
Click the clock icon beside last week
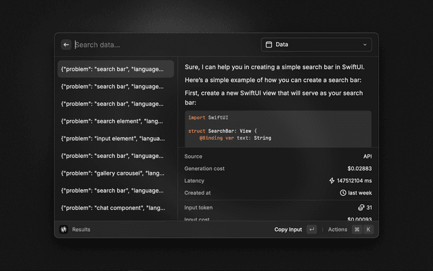[343, 193]
